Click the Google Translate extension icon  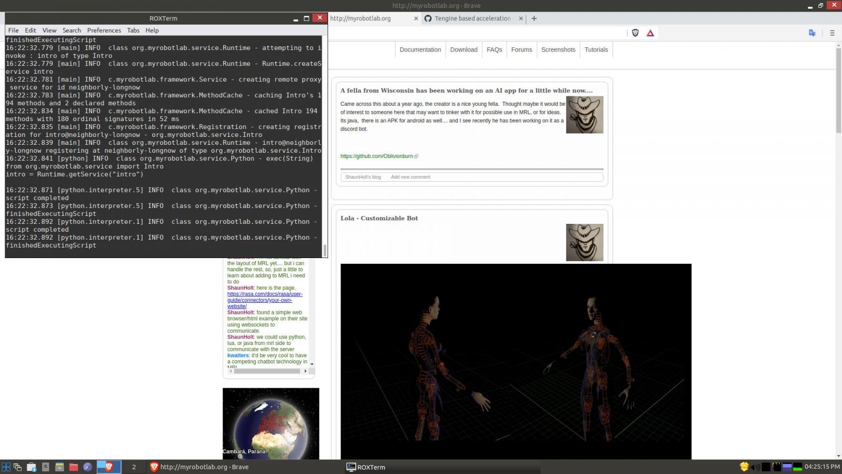[812, 33]
